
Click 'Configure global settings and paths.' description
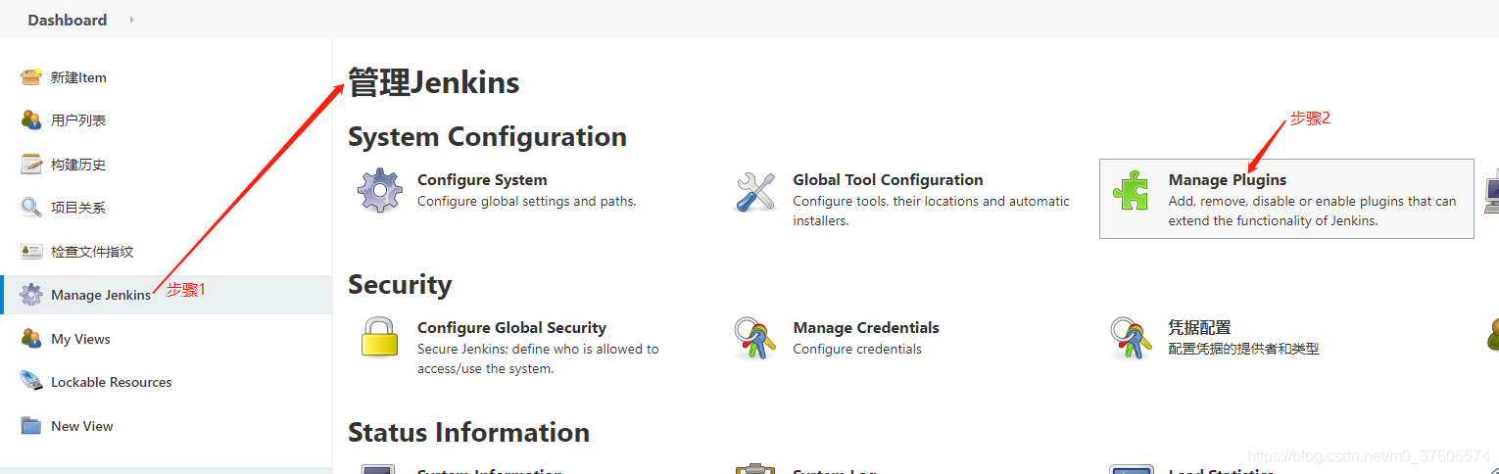coord(527,201)
